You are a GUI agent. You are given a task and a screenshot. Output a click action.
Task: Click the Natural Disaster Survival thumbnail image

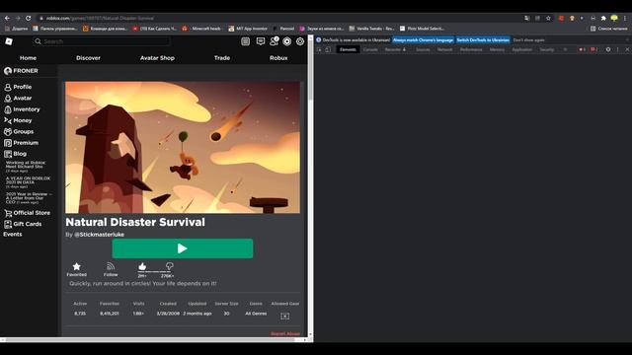tap(183, 147)
